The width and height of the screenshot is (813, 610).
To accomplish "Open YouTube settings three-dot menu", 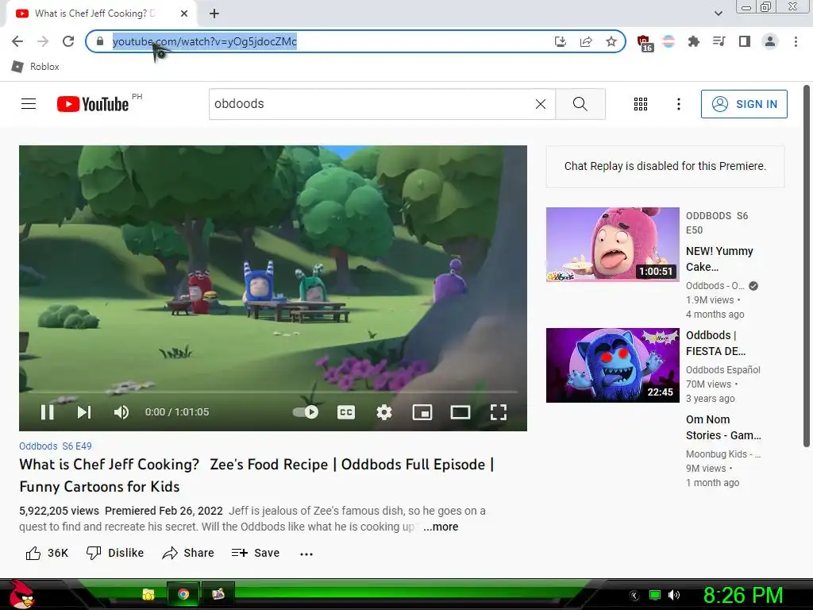I will (x=678, y=104).
